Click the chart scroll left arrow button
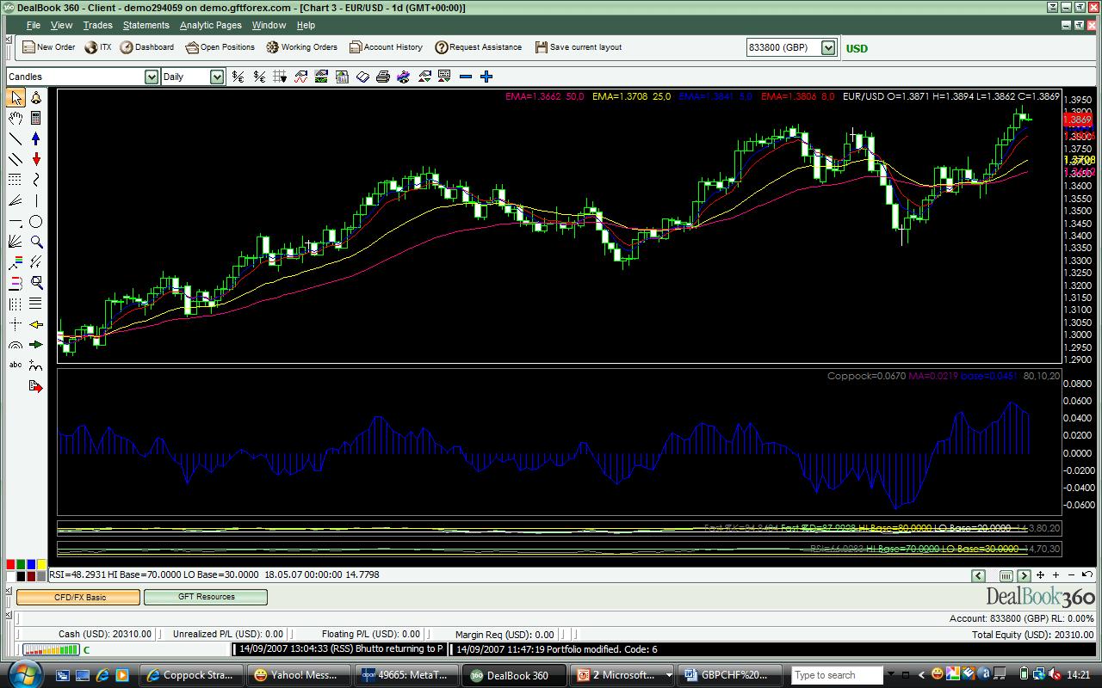1102x688 pixels. 978,575
